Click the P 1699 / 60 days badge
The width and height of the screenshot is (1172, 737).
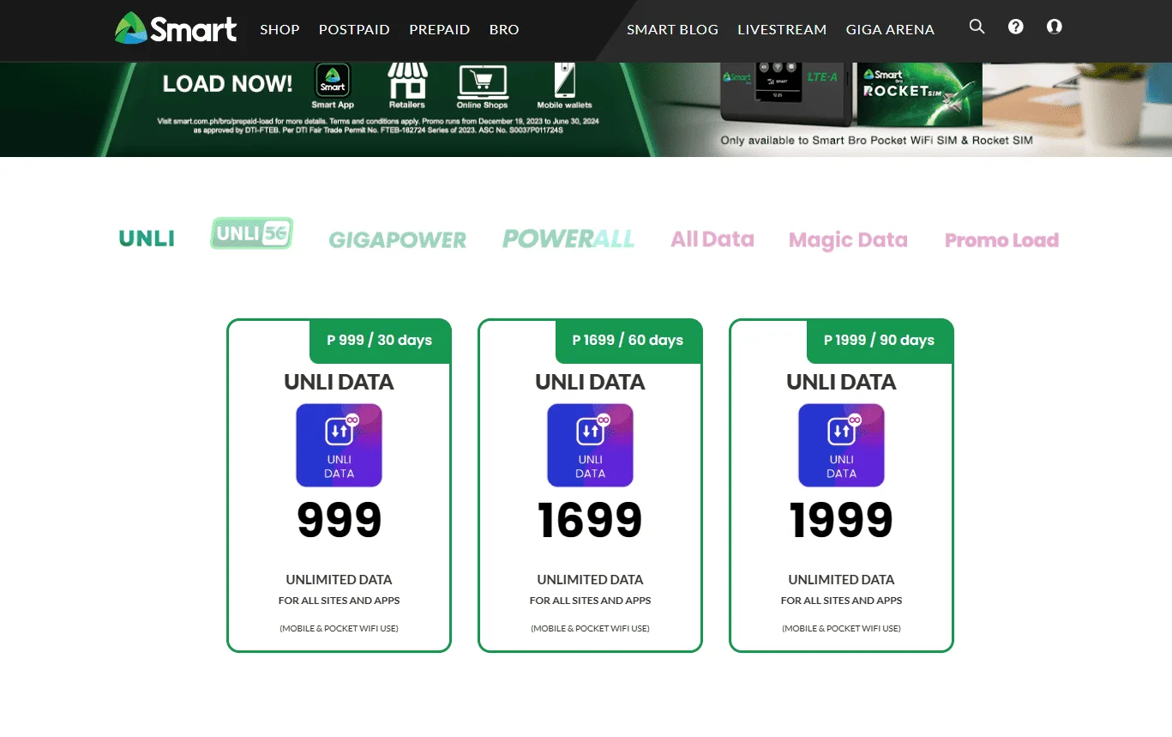628,341
